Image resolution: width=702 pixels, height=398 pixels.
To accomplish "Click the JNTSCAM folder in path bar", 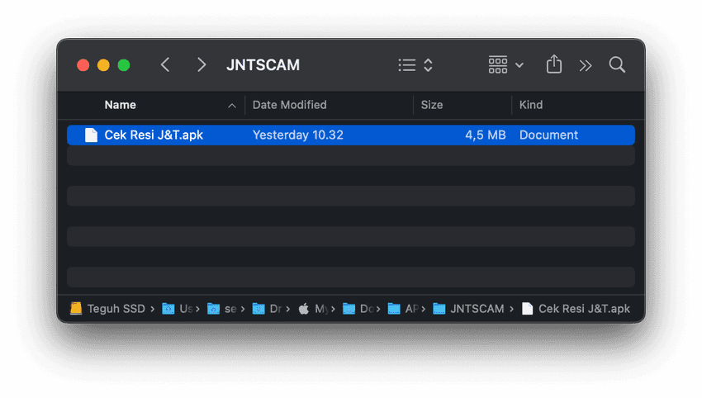I will (x=469, y=309).
